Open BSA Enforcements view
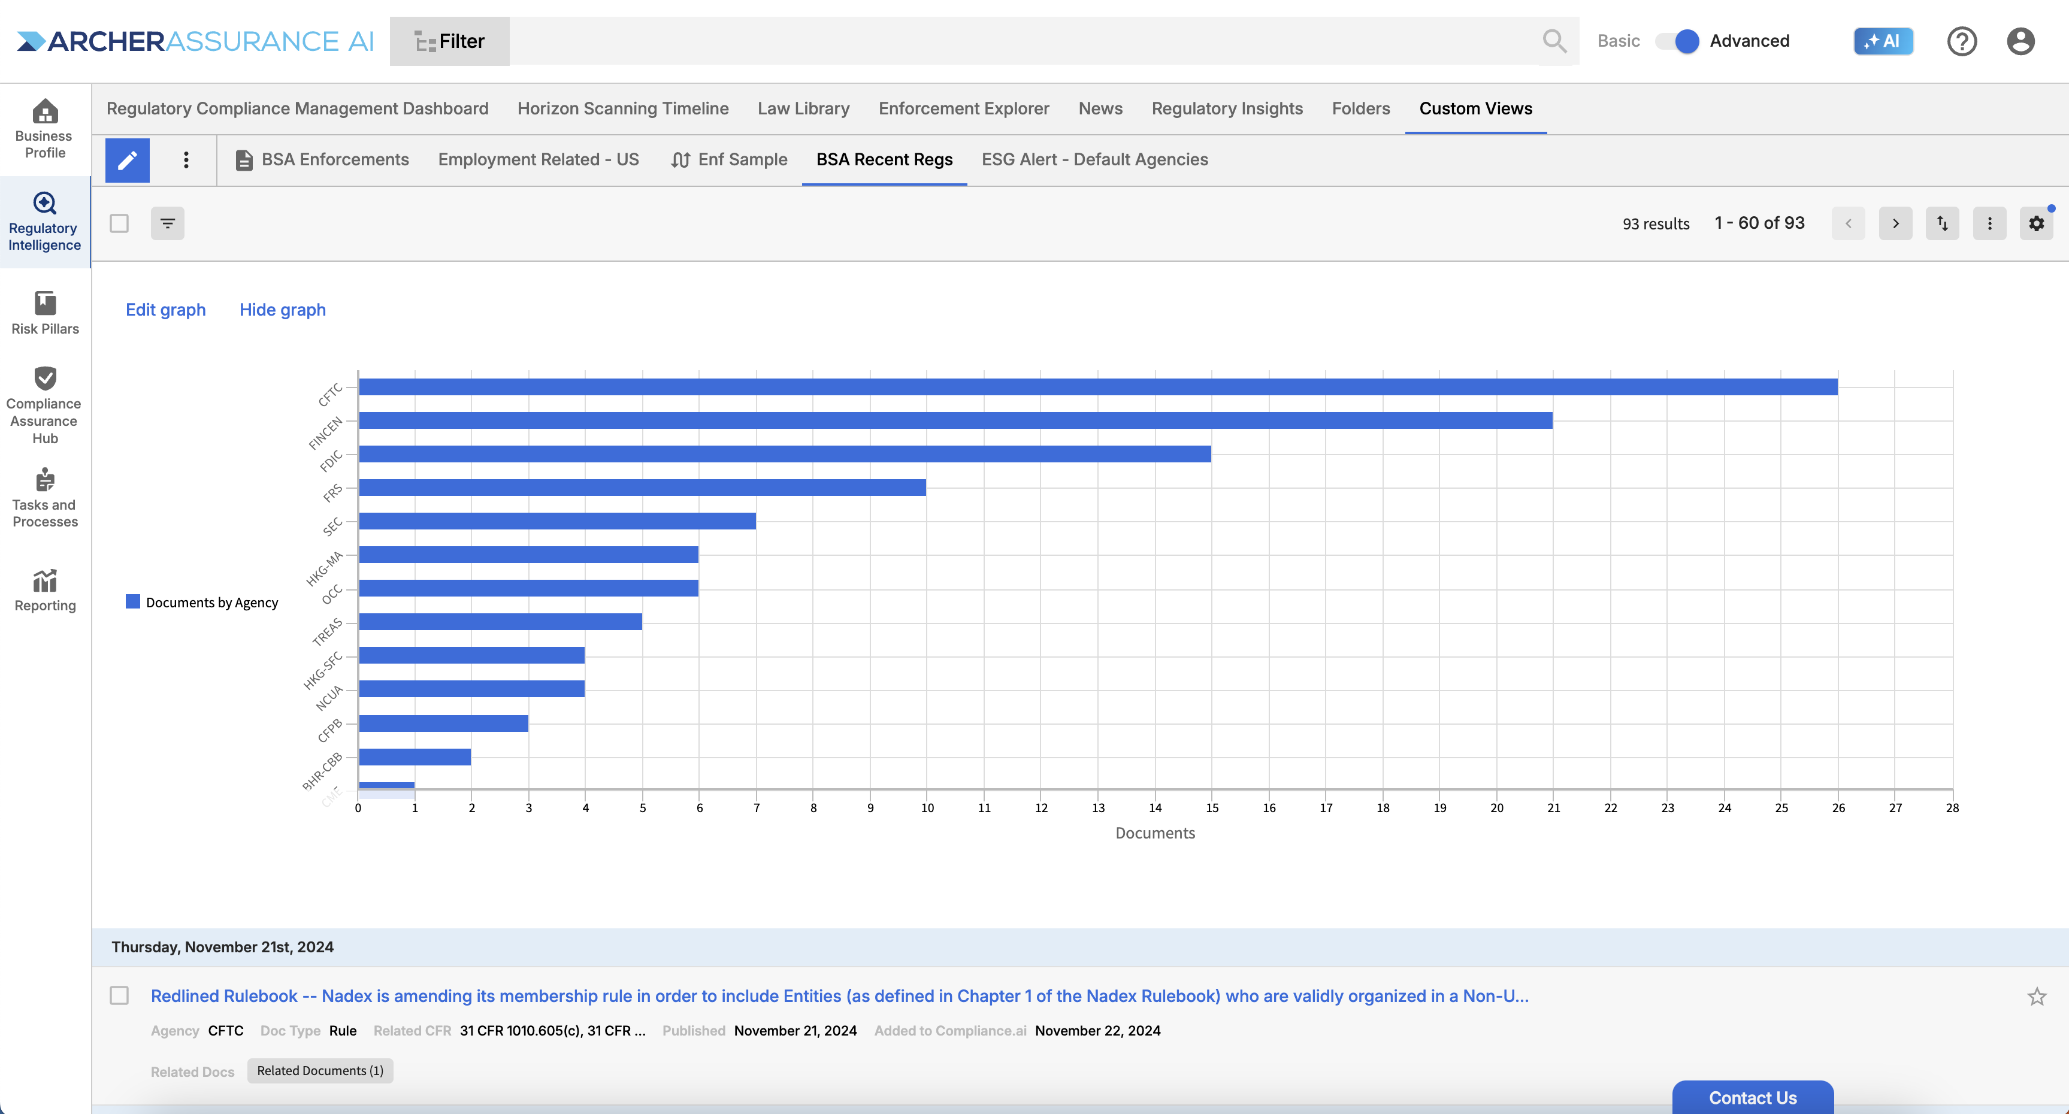This screenshot has width=2069, height=1114. pos(322,160)
